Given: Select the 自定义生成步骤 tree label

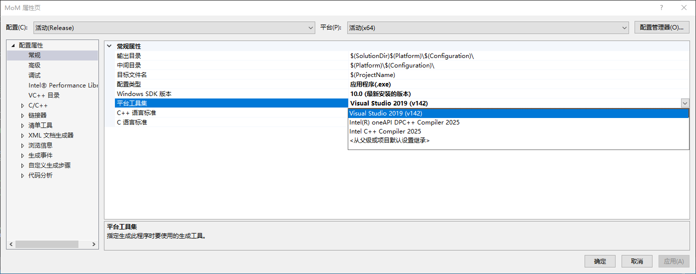Looking at the screenshot, I should click(49, 165).
